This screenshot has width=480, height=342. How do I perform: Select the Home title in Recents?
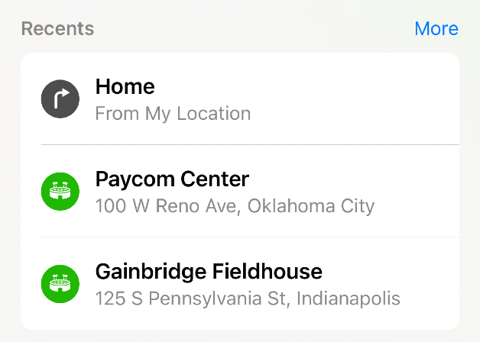coord(125,86)
